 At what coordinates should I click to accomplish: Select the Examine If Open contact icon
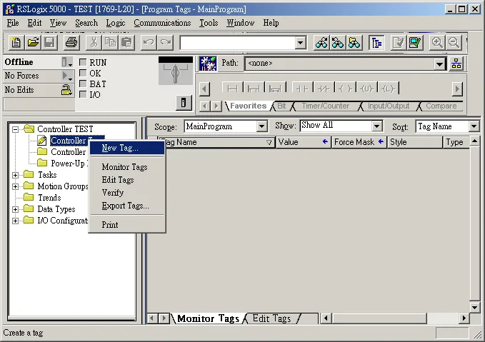(324, 89)
